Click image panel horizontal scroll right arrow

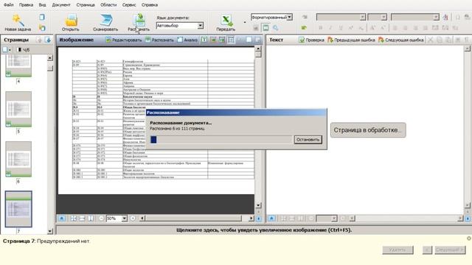pyautogui.click(x=251, y=219)
